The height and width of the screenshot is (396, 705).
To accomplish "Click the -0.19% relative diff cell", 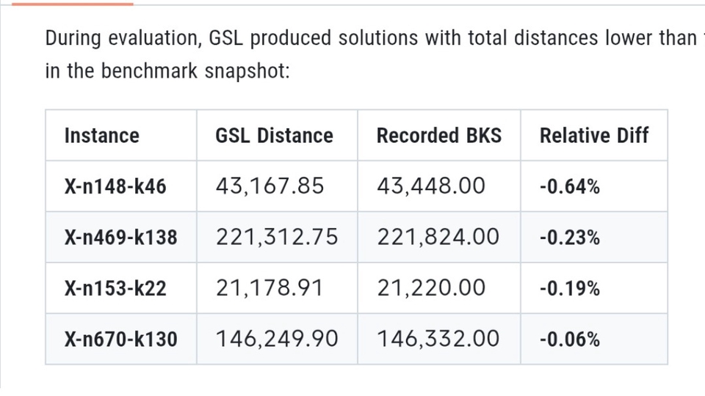I will click(569, 288).
